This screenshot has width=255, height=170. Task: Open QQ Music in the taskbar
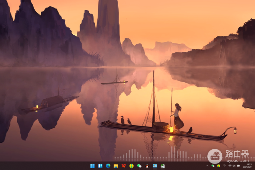131,166
